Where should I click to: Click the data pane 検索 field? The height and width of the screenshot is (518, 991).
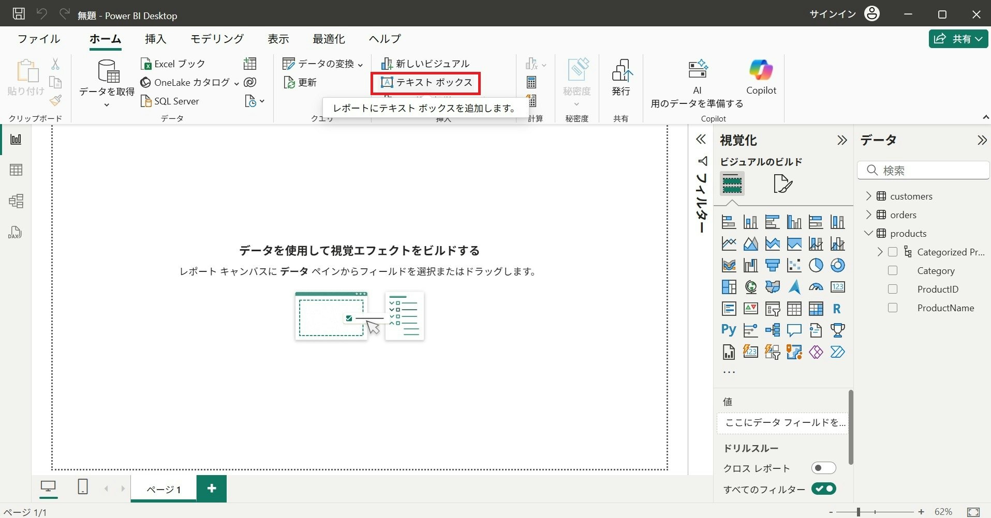(923, 170)
